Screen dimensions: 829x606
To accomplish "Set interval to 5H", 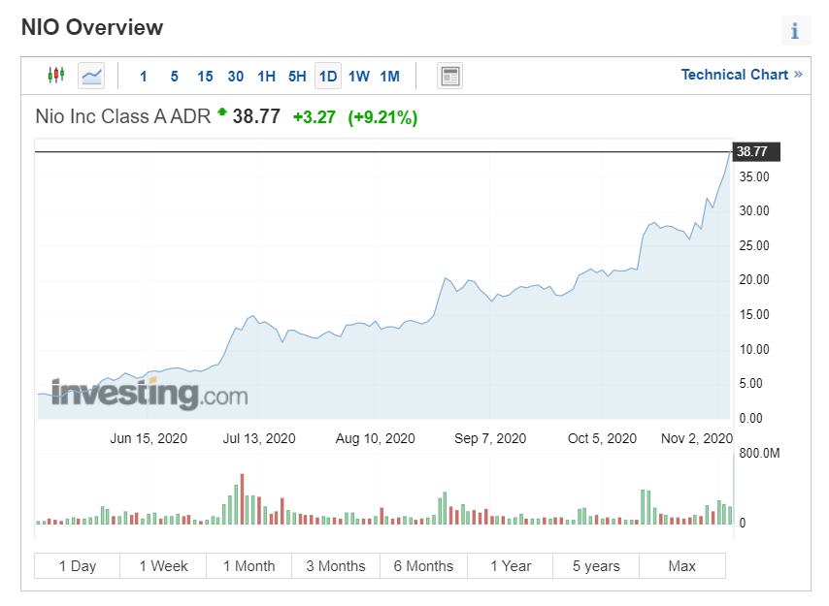I will tap(297, 77).
